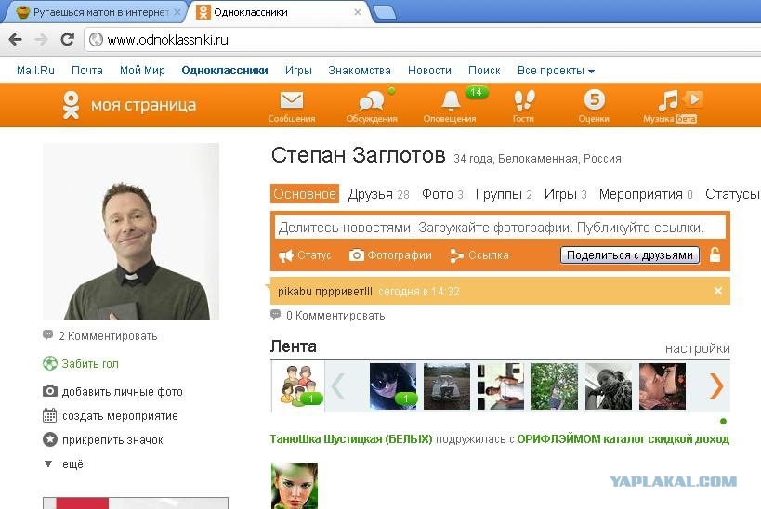
Task: Click the Делитесь новостями status input
Action: 501,228
